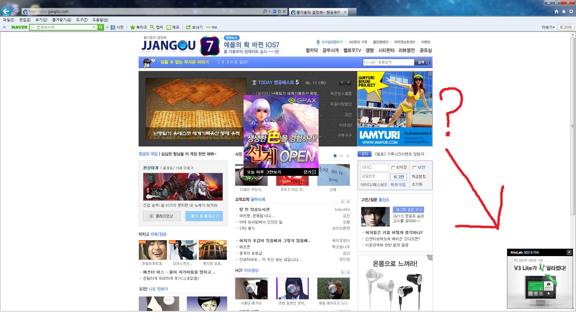Open the me icon on Naver toolbar

[211, 27]
